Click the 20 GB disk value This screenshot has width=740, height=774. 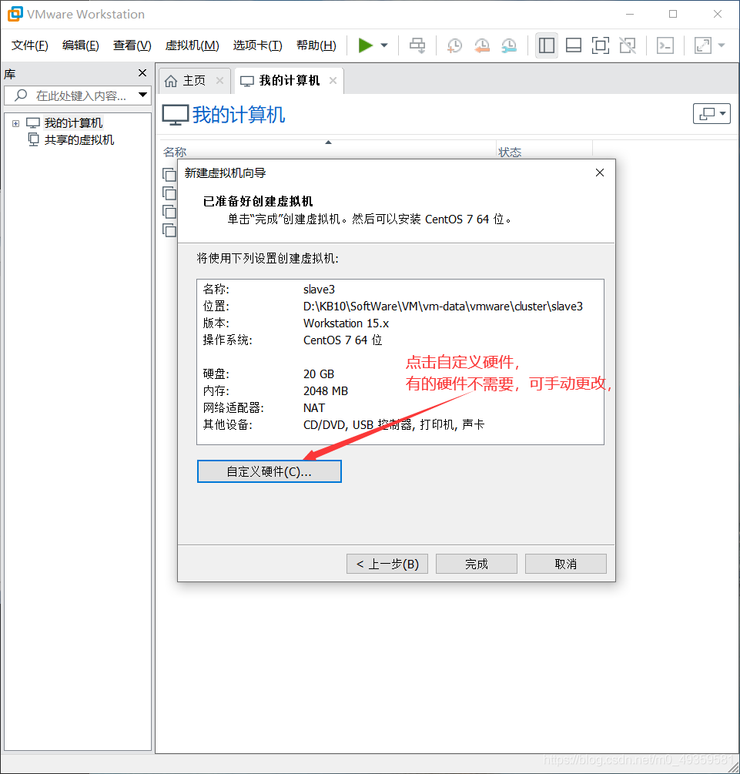click(319, 374)
